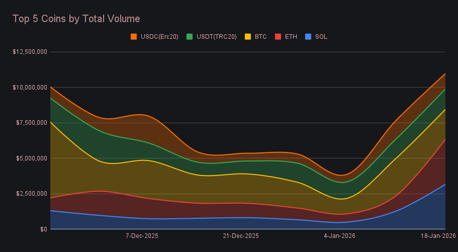Screen dimensions: 458x252
Task: Click the green USDT(TRC20) legend swatch
Action: coord(190,37)
